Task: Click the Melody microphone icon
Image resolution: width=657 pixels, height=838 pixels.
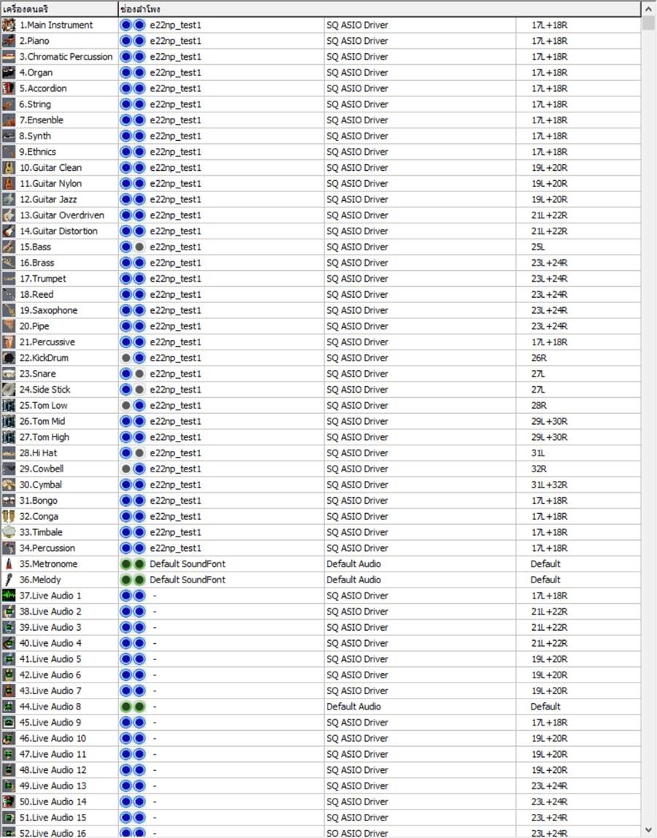Action: (9, 580)
